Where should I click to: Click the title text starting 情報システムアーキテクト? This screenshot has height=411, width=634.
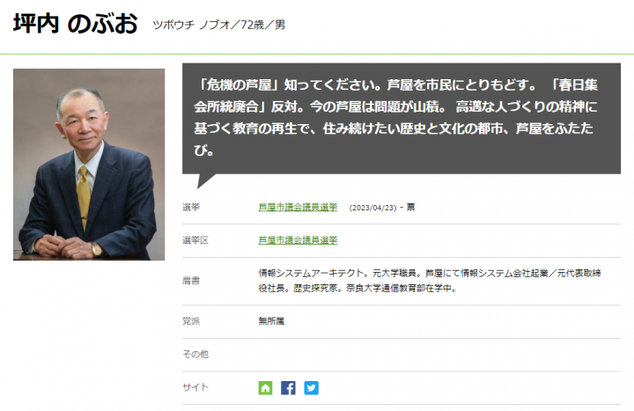(x=430, y=281)
